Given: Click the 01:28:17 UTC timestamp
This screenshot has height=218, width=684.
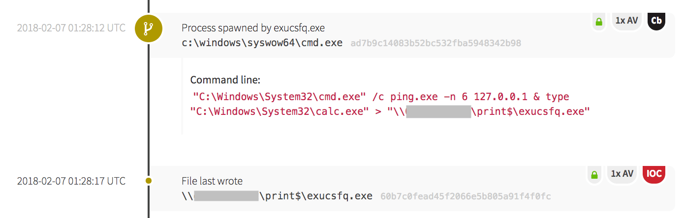Looking at the screenshot, I should point(71,181).
